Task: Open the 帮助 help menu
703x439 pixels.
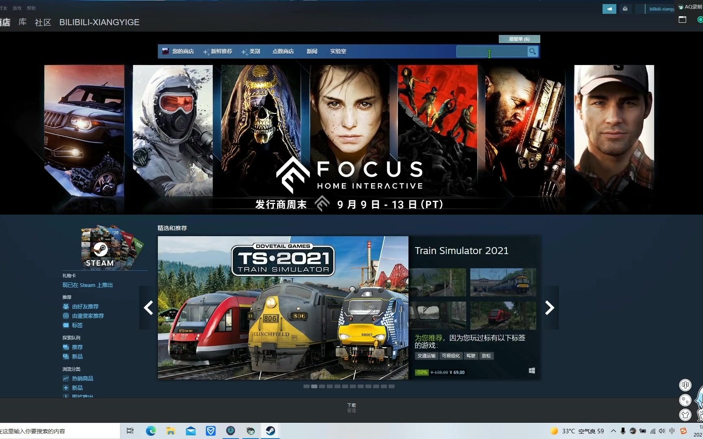Action: [x=31, y=8]
